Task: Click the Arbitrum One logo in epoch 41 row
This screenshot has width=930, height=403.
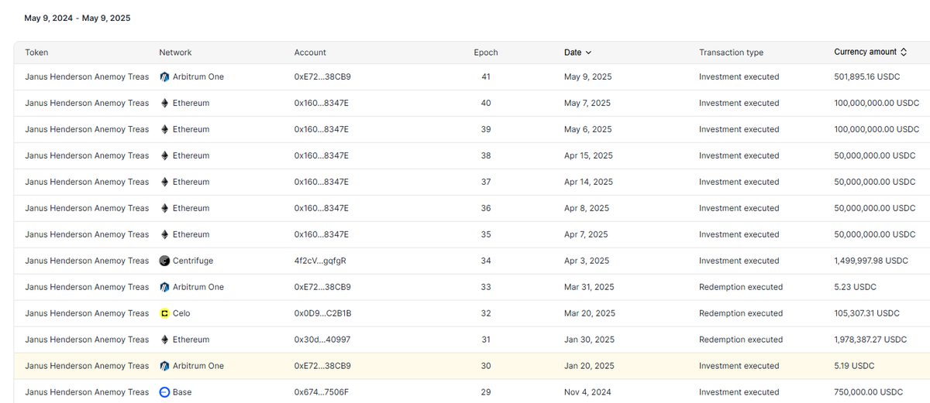Action: point(164,77)
